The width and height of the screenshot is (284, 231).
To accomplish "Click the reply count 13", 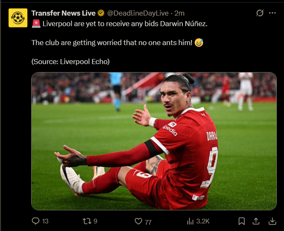I will coord(45,221).
